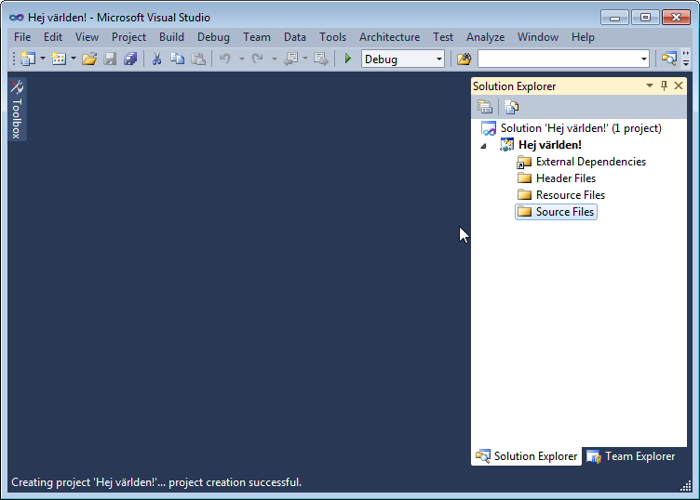
Task: Toggle auto-hide pin on Solution Explorer
Action: 665,86
